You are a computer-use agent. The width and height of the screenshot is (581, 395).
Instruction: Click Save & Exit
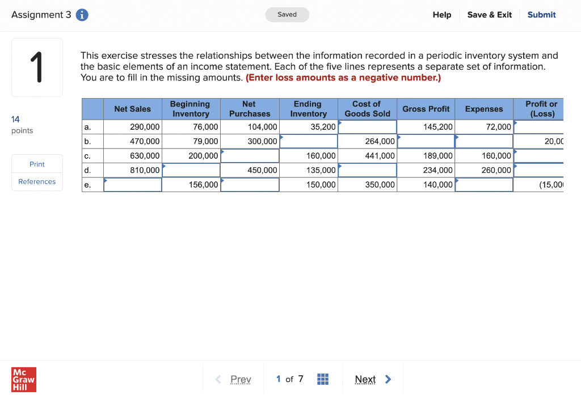[x=489, y=15]
